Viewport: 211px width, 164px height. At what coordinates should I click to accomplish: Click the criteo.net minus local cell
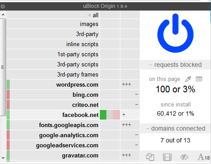tap(130, 105)
